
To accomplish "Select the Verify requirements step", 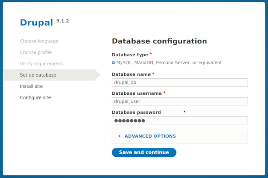I will pos(42,64).
